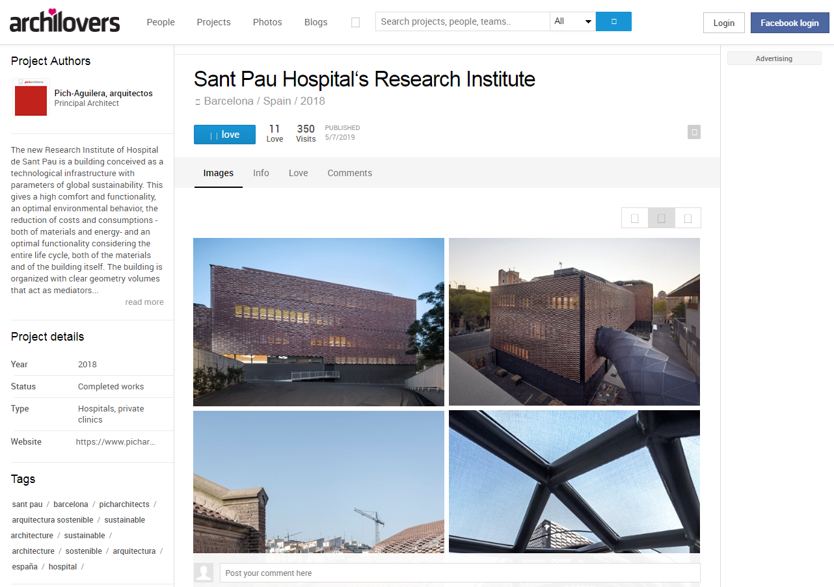Click the blue love button
Screen dimensions: 834x587
[224, 135]
